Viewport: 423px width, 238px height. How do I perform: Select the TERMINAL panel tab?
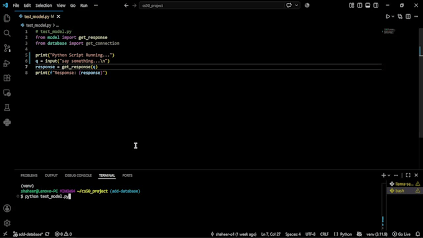[107, 175]
